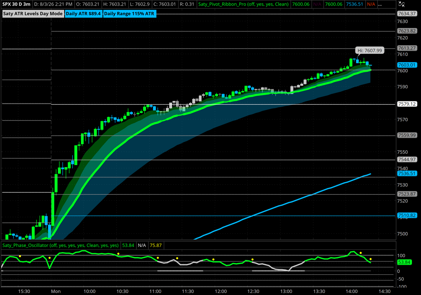This screenshot has height=295, width=421.
Task: Open Saty_Pivot_Ribbon_Pro study title in header
Action: tap(243, 4)
